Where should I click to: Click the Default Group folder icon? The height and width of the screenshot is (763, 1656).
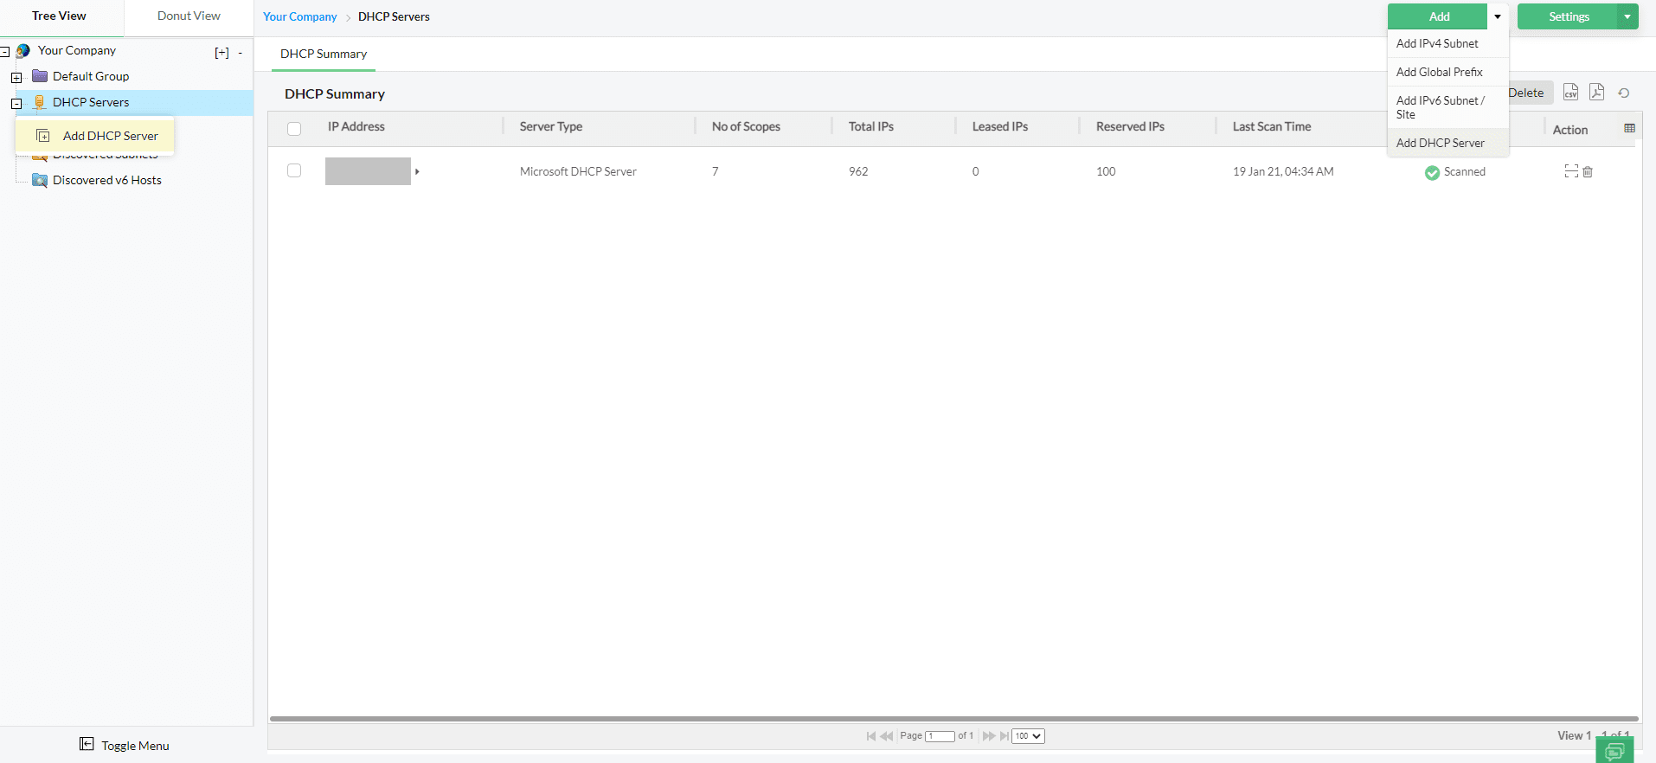point(40,76)
